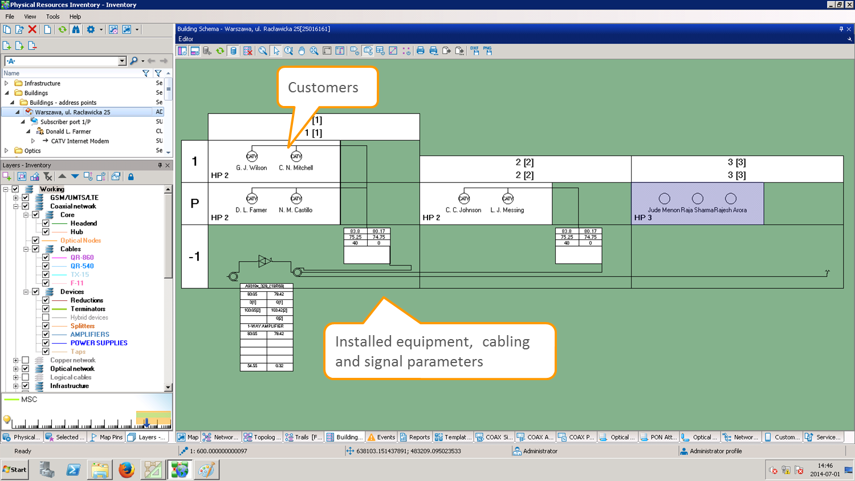Image resolution: width=855 pixels, height=481 pixels.
Task: Select Donald L. Farmer in tree
Action: [x=68, y=132]
